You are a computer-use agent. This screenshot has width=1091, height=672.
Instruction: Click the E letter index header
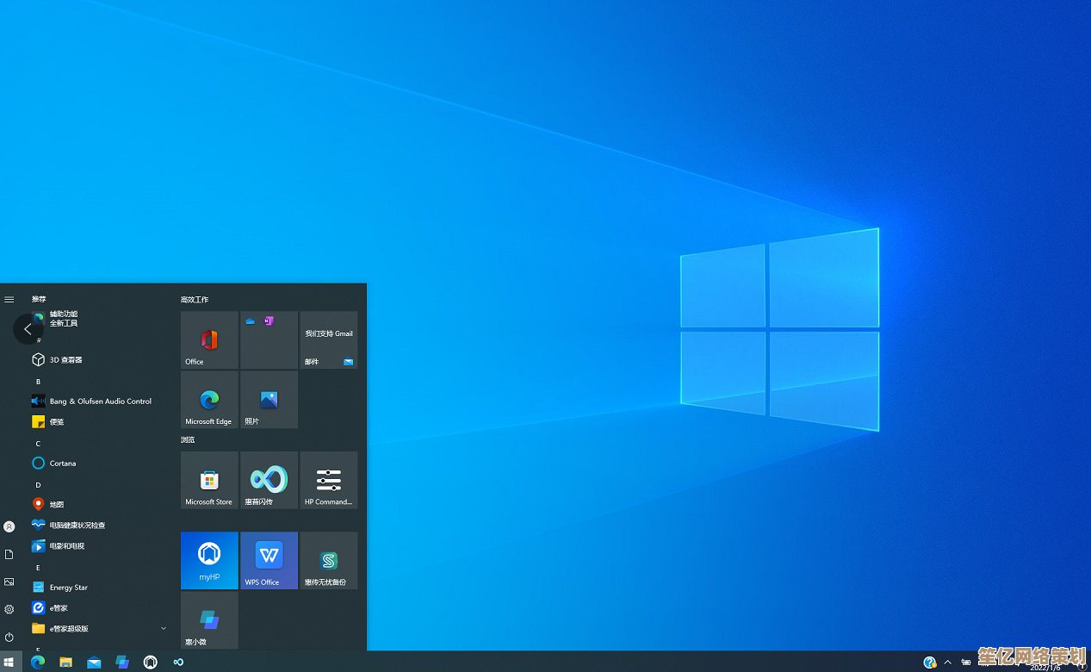pyautogui.click(x=38, y=568)
